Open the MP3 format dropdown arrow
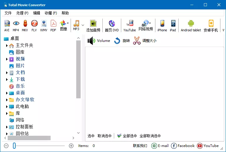Viewport: 226px width, 152px height. 83,25
